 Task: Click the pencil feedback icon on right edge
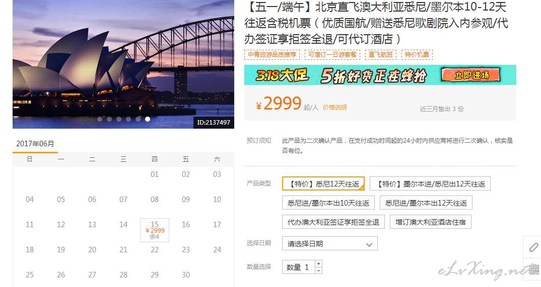click(532, 247)
